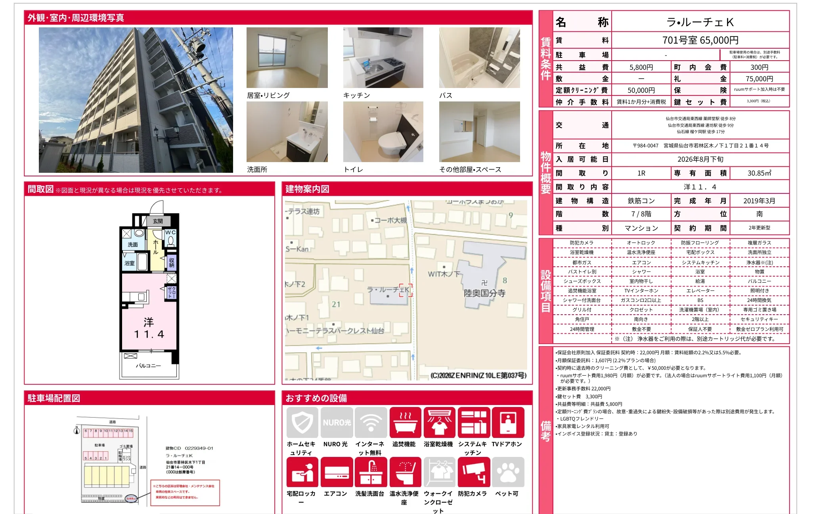Select the 町内会費 value 300円
The width and height of the screenshot is (815, 514).
coord(760,67)
